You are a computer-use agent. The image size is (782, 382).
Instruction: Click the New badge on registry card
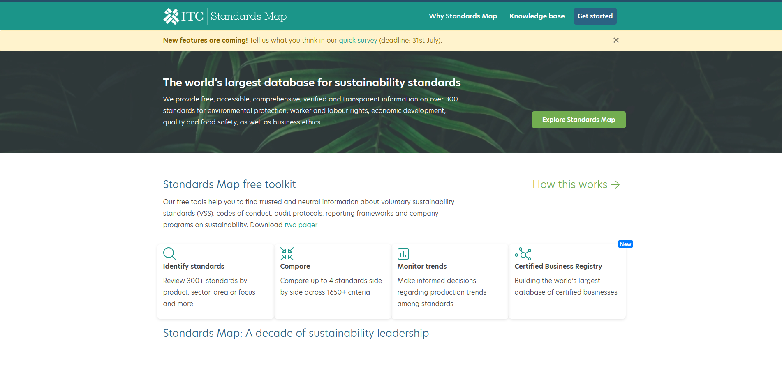625,244
